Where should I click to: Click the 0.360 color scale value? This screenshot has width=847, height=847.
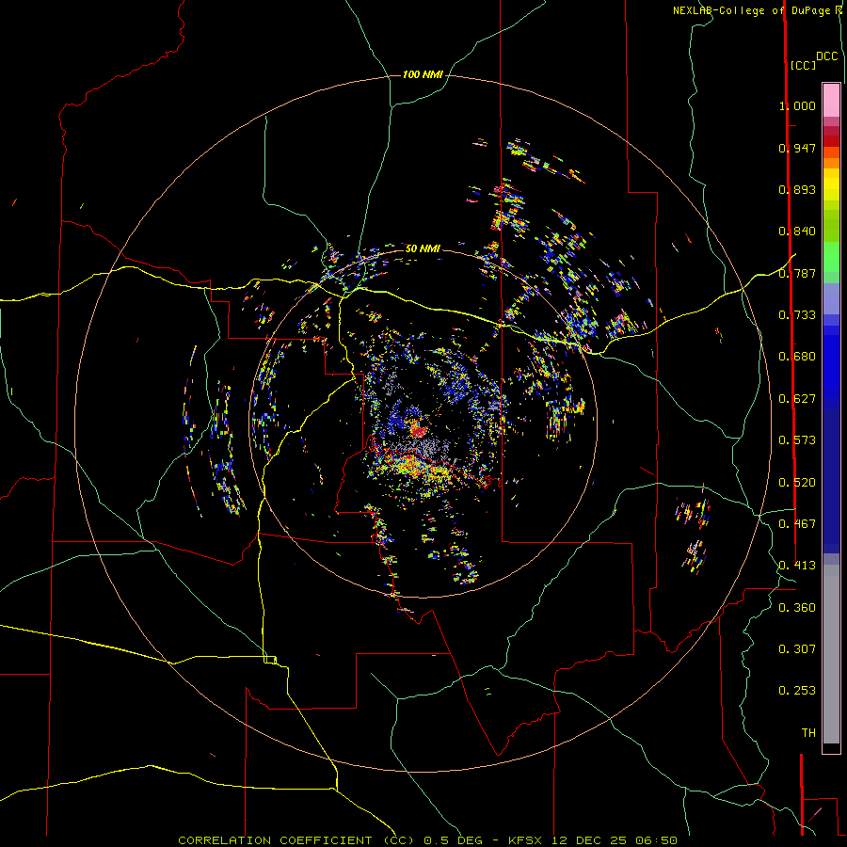(x=797, y=608)
